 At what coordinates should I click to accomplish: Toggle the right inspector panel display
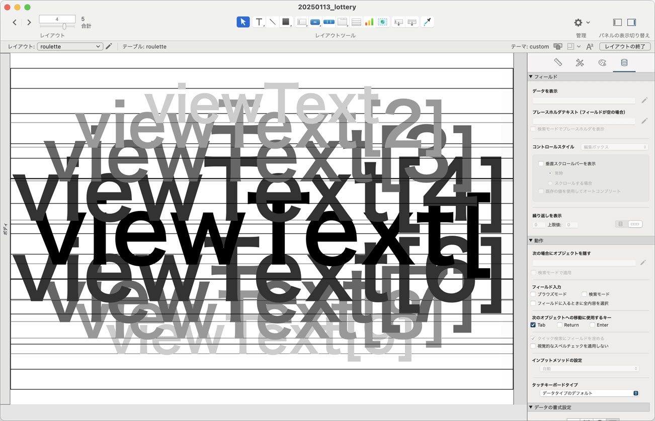pyautogui.click(x=631, y=22)
